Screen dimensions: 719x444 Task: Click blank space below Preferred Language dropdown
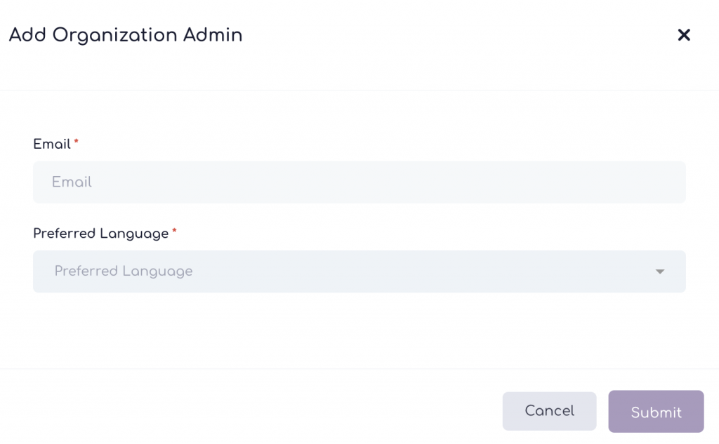(359, 330)
